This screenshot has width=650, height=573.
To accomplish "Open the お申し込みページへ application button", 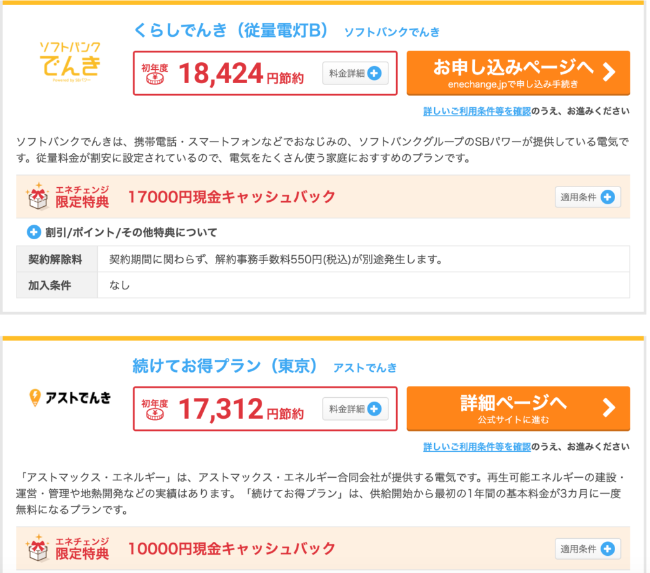I will point(518,73).
